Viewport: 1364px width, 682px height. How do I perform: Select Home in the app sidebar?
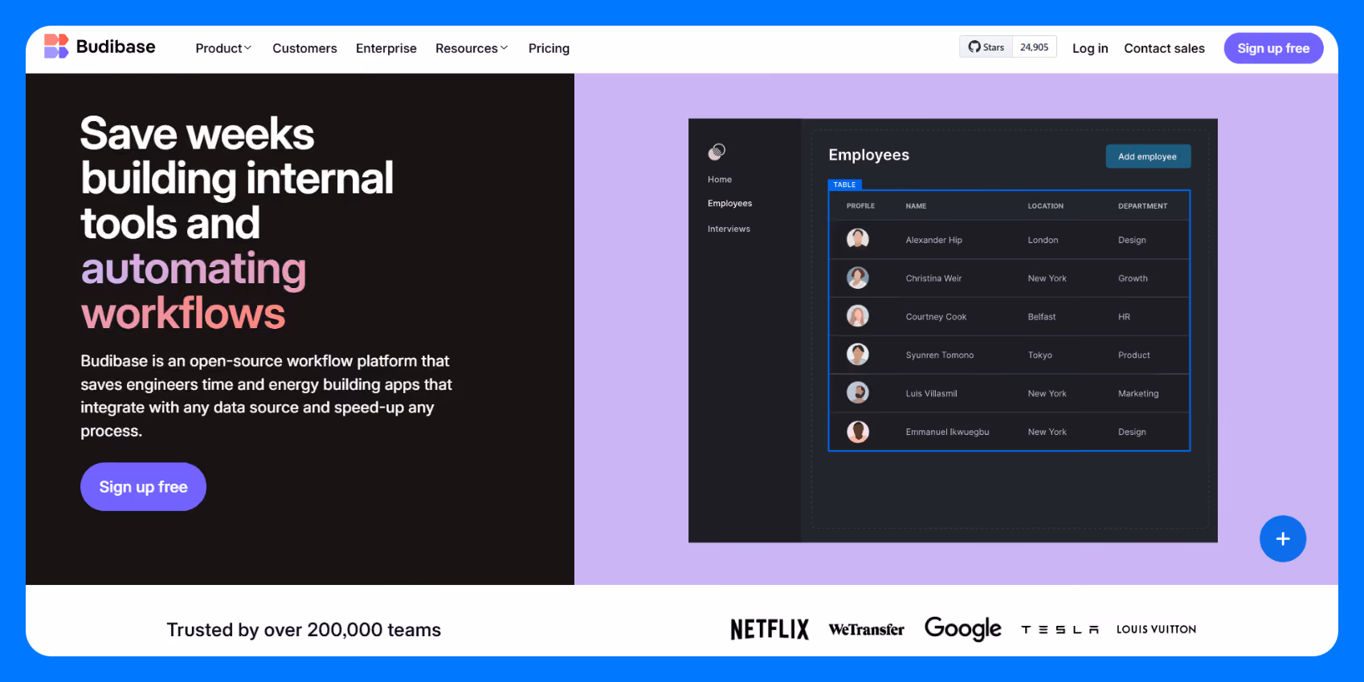point(720,180)
